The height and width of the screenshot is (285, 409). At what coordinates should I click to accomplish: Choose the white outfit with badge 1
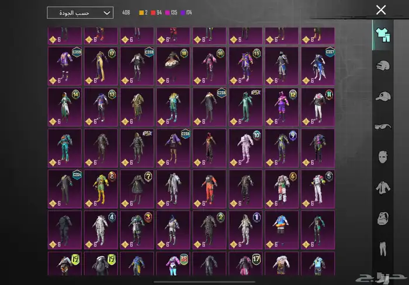coord(245,229)
